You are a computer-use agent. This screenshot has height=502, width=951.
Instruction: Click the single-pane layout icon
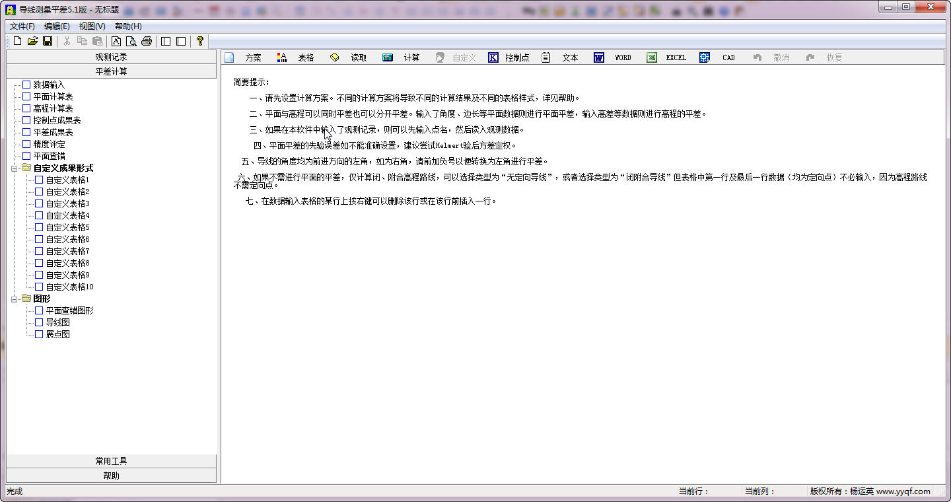click(181, 41)
